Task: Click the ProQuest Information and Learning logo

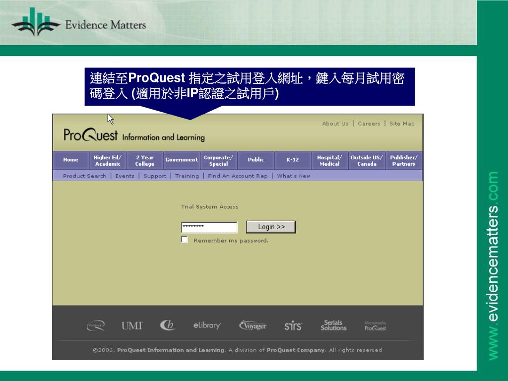Action: (x=134, y=135)
